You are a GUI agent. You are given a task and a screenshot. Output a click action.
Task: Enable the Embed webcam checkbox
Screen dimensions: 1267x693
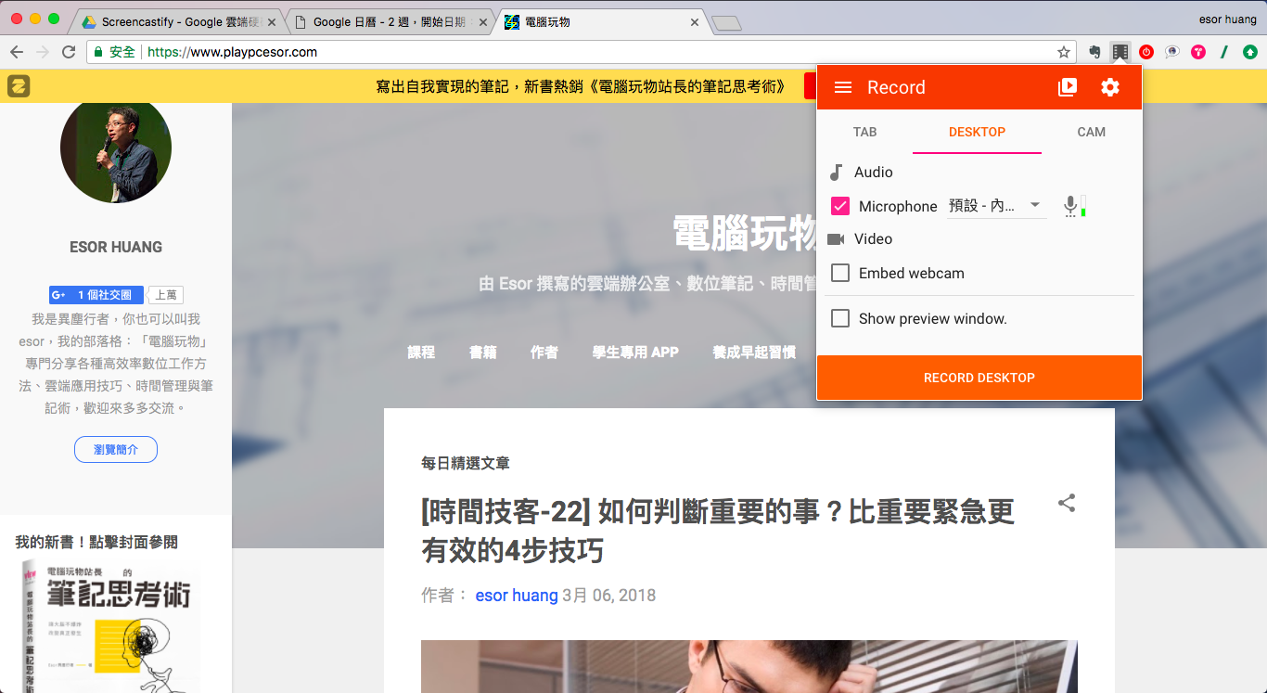(x=840, y=273)
